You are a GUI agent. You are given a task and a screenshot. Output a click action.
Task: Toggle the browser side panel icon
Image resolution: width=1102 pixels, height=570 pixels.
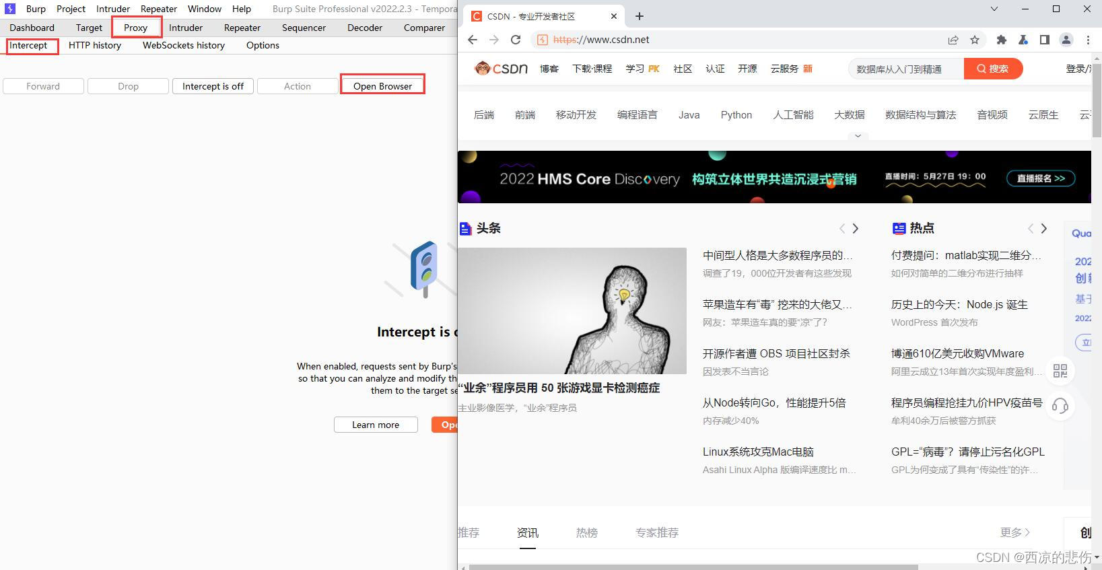[x=1045, y=40]
